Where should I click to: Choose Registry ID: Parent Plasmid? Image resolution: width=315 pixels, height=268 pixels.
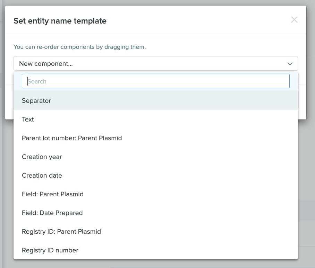coord(156,232)
